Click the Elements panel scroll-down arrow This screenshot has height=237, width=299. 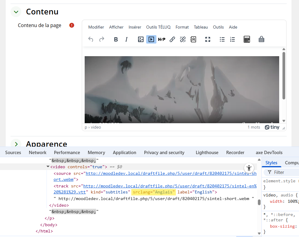click(259, 233)
